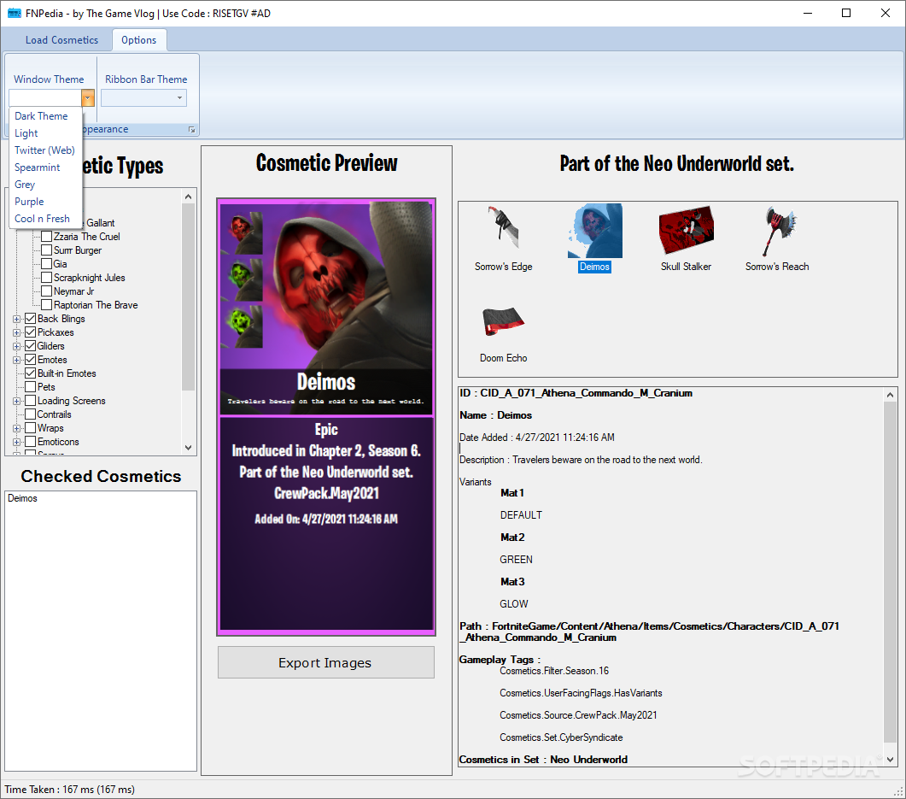This screenshot has width=906, height=799.
Task: Switch to the Options ribbon tab
Action: (138, 40)
